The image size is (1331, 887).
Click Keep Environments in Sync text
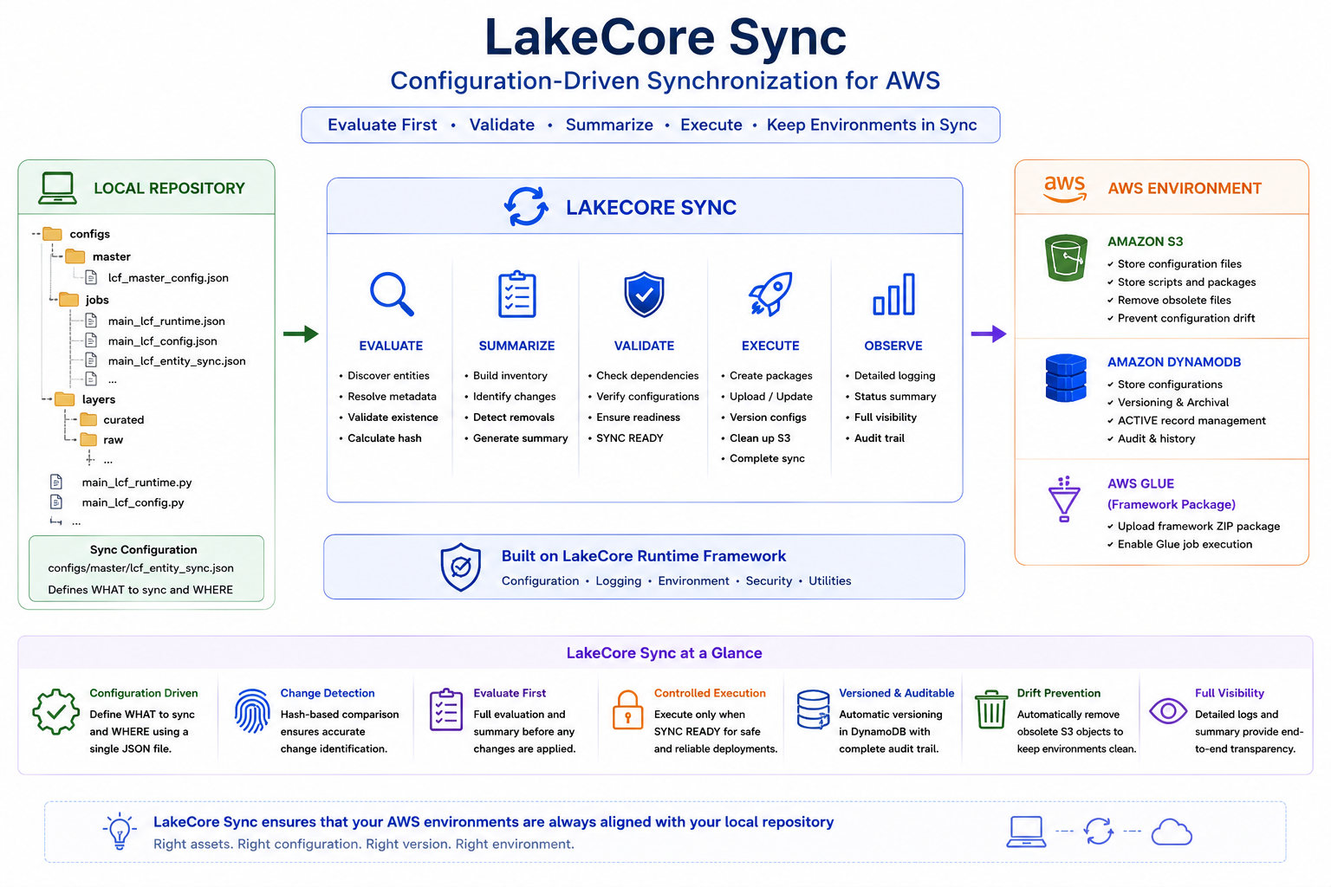872,125
